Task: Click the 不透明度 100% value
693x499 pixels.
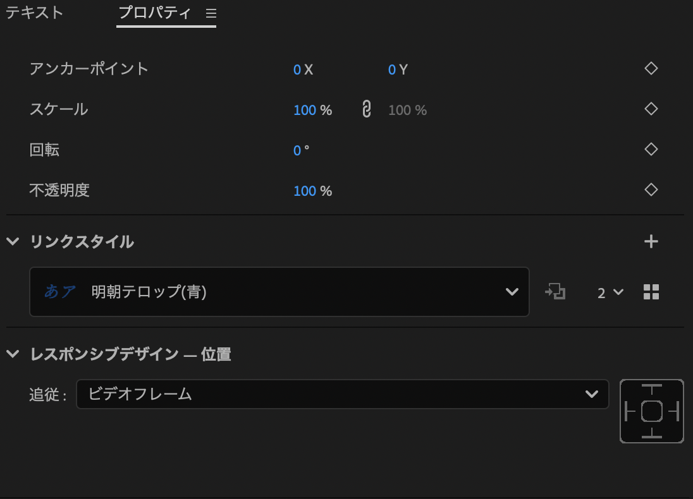Action: 305,191
